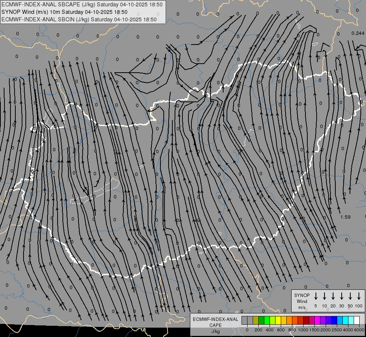Image resolution: width=366 pixels, height=337 pixels.
Task: Click the 2000 tick label on the CAPE scale
Action: click(x=326, y=330)
